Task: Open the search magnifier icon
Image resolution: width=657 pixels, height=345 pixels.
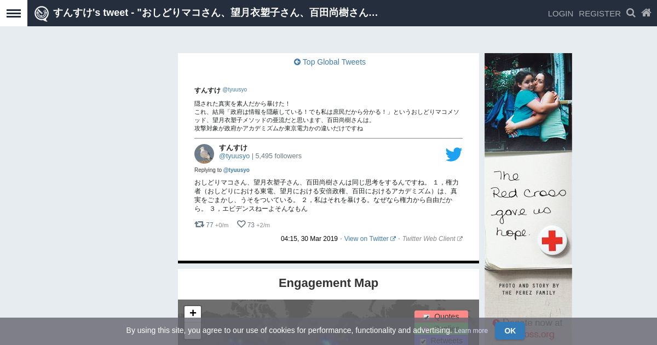Action: (631, 13)
